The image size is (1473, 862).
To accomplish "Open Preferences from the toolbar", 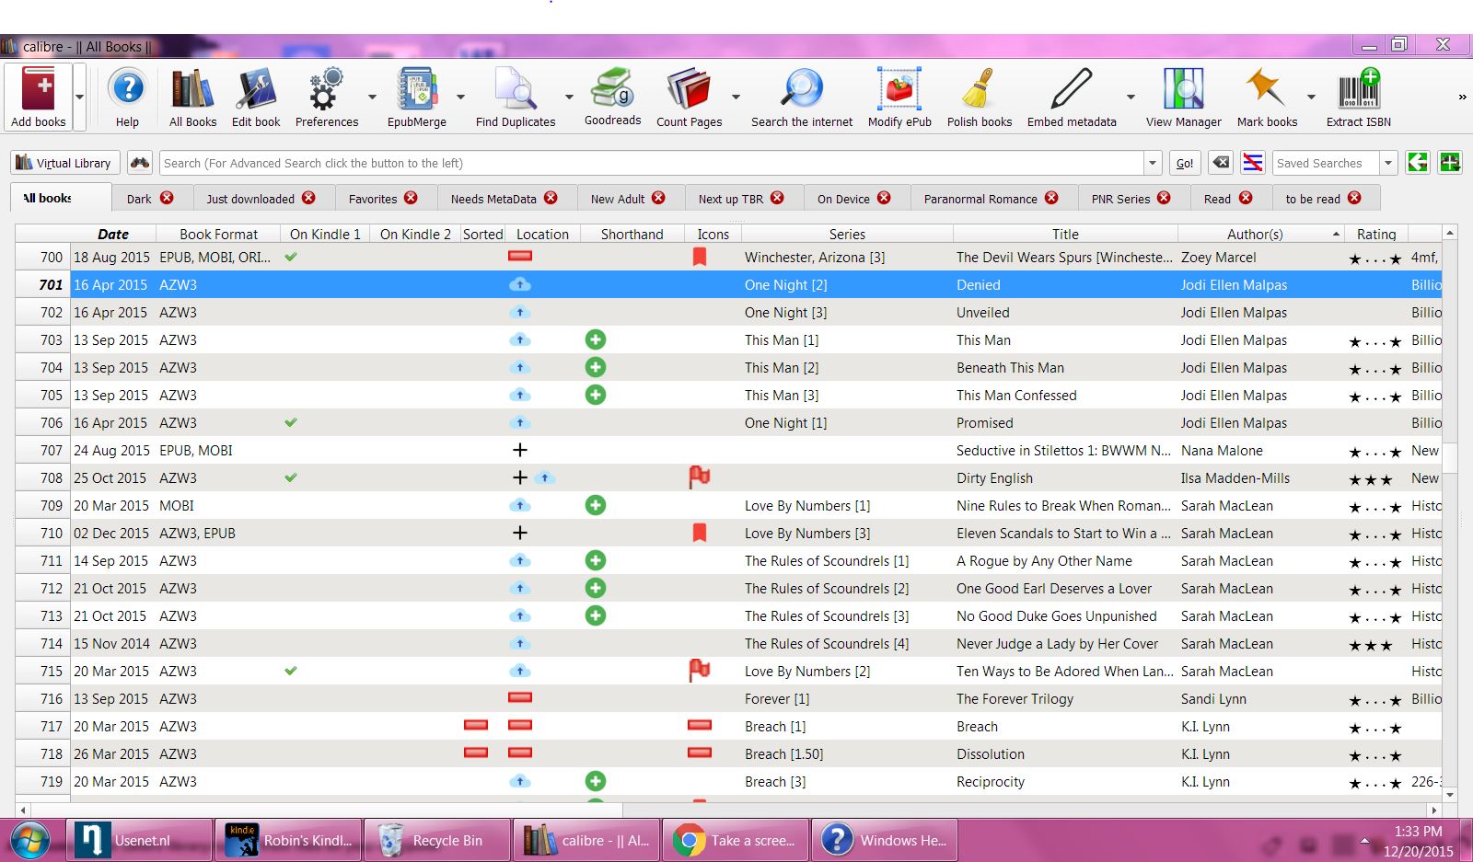I will tap(327, 97).
